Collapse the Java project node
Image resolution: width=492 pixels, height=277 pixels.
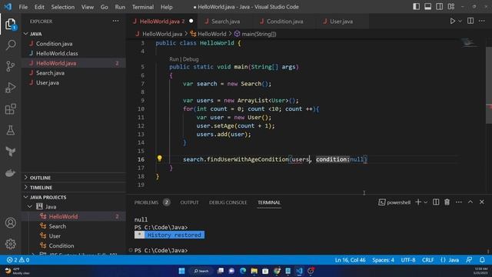click(x=30, y=207)
